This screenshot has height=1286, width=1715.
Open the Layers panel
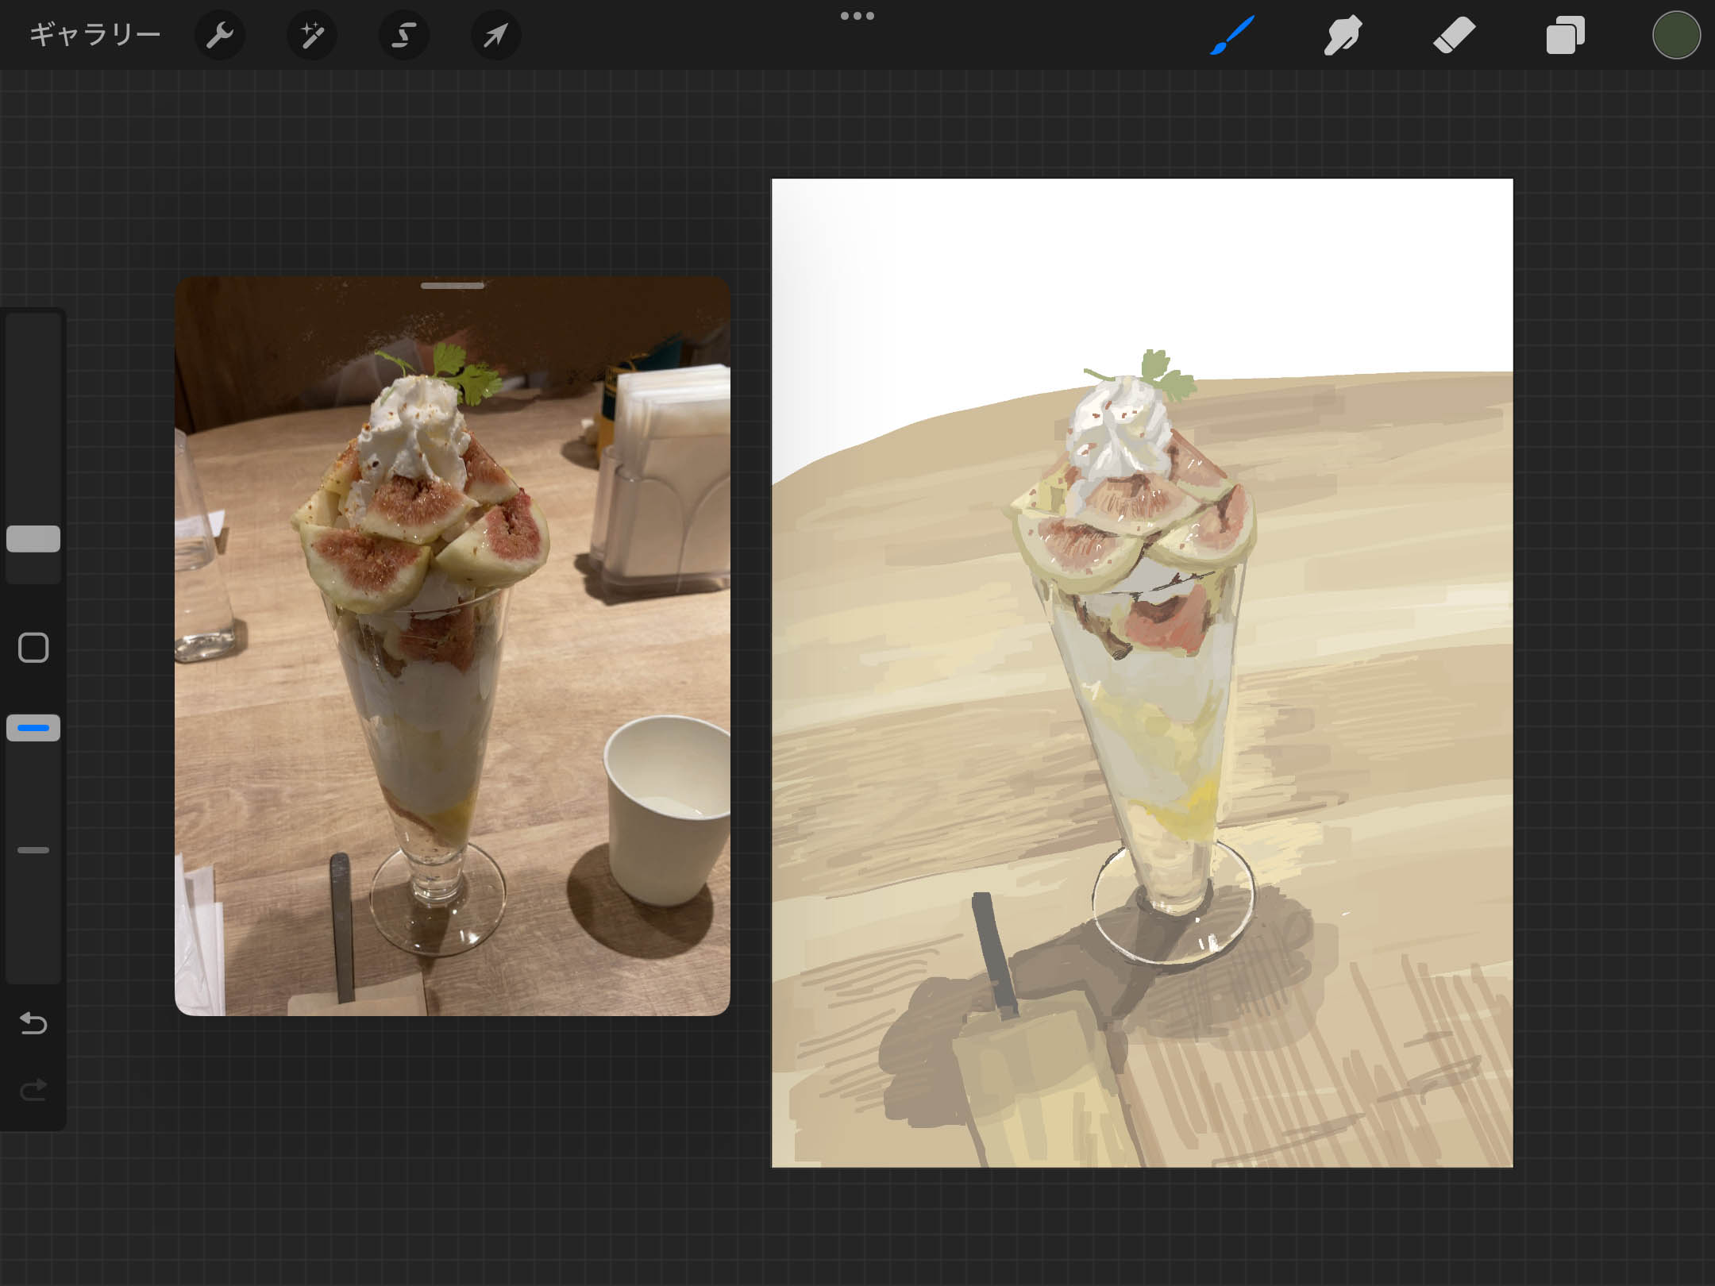1565,35
